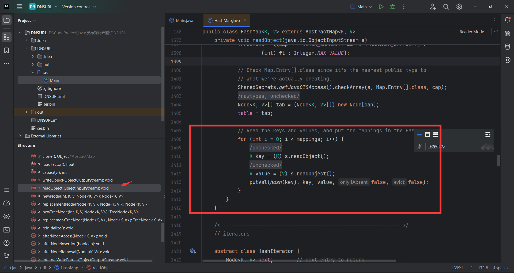514x273 pixels.
Task: Open the Version control dropdown
Action: [79, 7]
